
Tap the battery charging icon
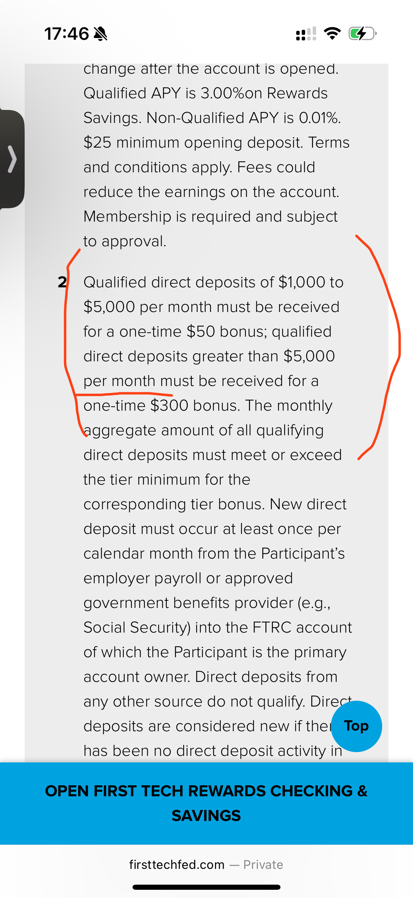tap(362, 34)
